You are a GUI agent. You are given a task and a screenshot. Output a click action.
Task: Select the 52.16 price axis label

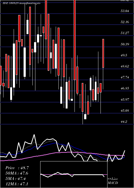(x=125, y=22)
